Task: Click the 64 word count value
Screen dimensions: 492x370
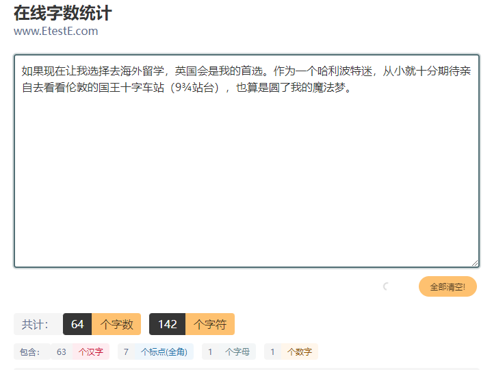Action: pos(77,324)
